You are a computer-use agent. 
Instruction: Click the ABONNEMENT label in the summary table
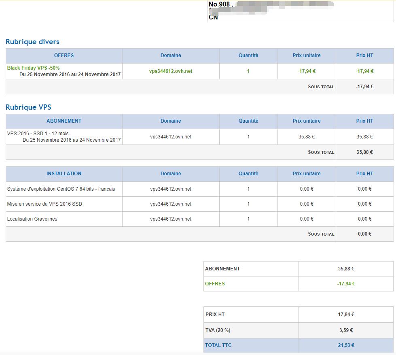point(222,269)
